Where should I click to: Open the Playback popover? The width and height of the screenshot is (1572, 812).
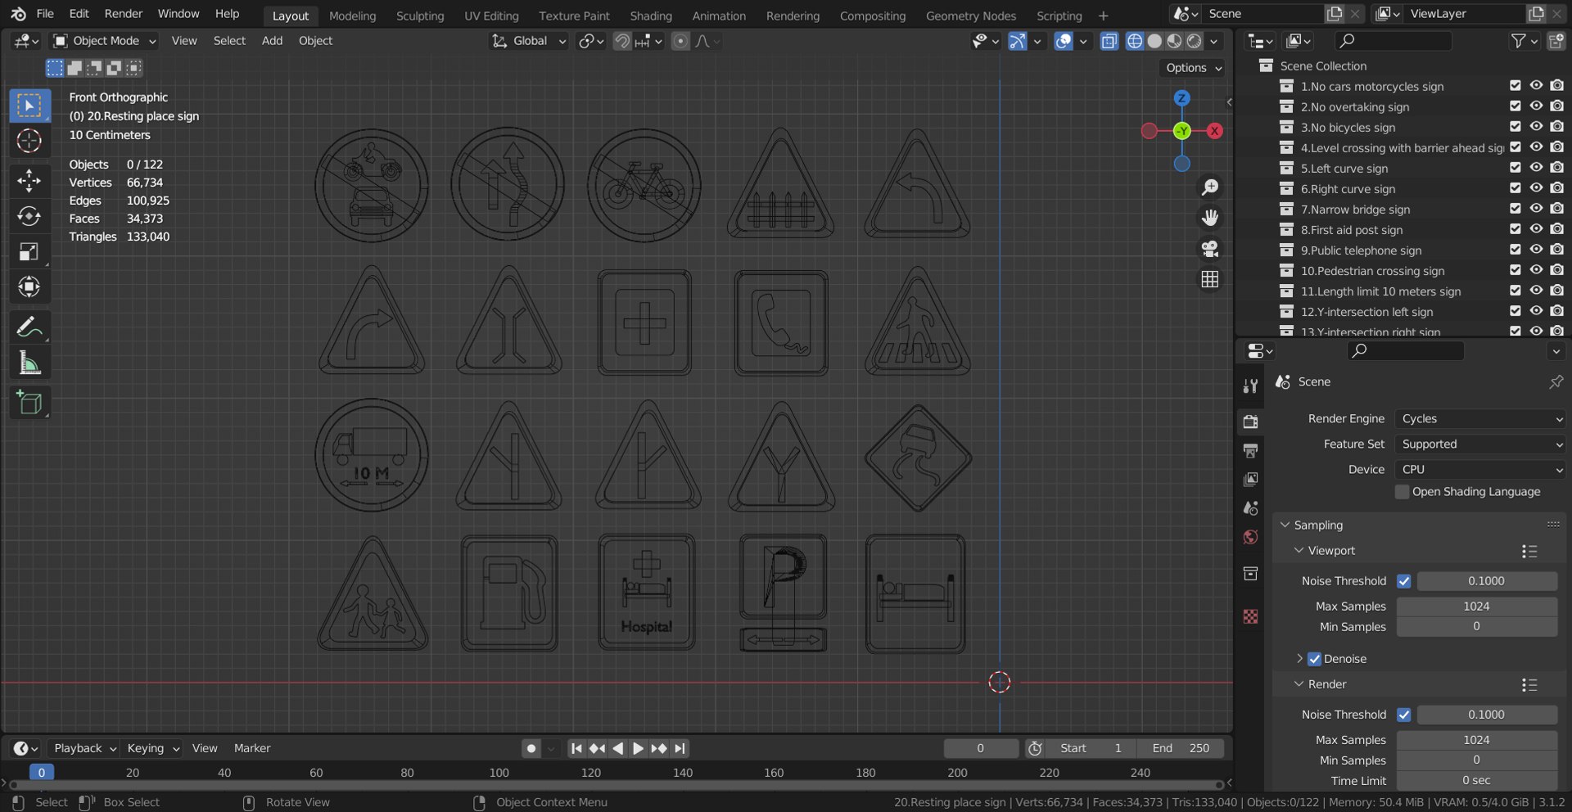[84, 748]
